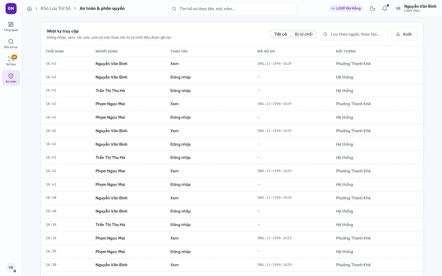Click the Nhật ký truy cập heading
This screenshot has width=442, height=276.
coord(63,31)
